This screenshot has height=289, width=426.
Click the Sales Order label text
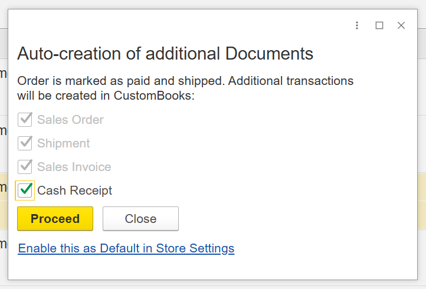70,120
